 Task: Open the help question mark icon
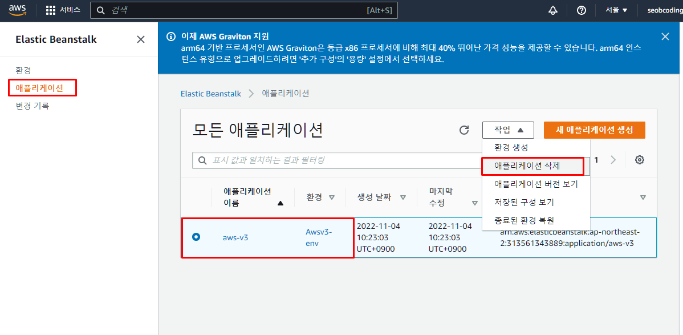pyautogui.click(x=581, y=10)
